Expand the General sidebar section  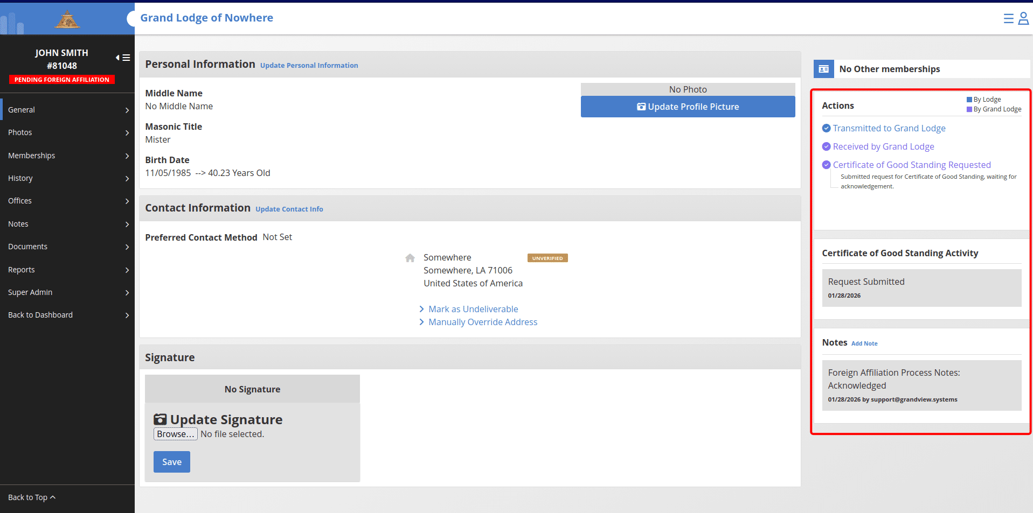click(67, 110)
